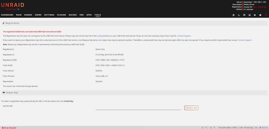Click the registration date Fri 24 May 2019

click(x=110, y=55)
